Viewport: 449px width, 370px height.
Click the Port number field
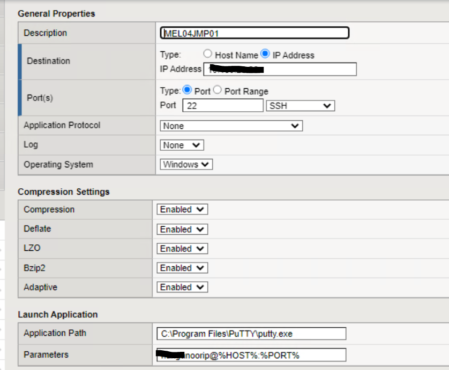(222, 106)
